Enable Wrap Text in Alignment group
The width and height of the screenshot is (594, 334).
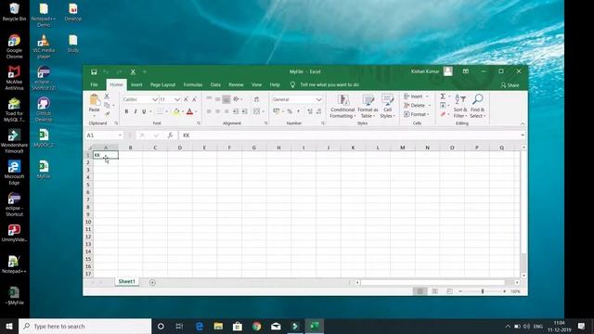pos(256,99)
